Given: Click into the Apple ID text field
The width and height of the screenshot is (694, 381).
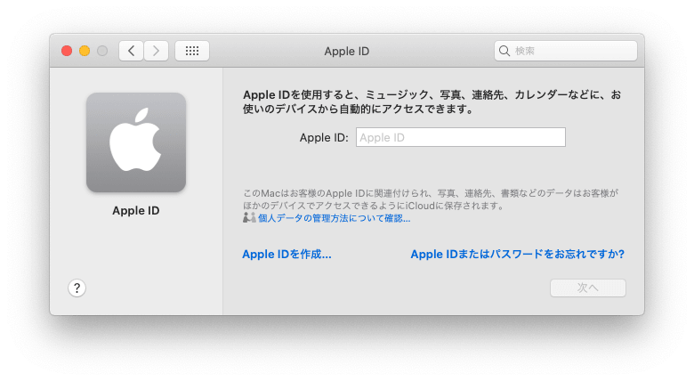Looking at the screenshot, I should 461,137.
